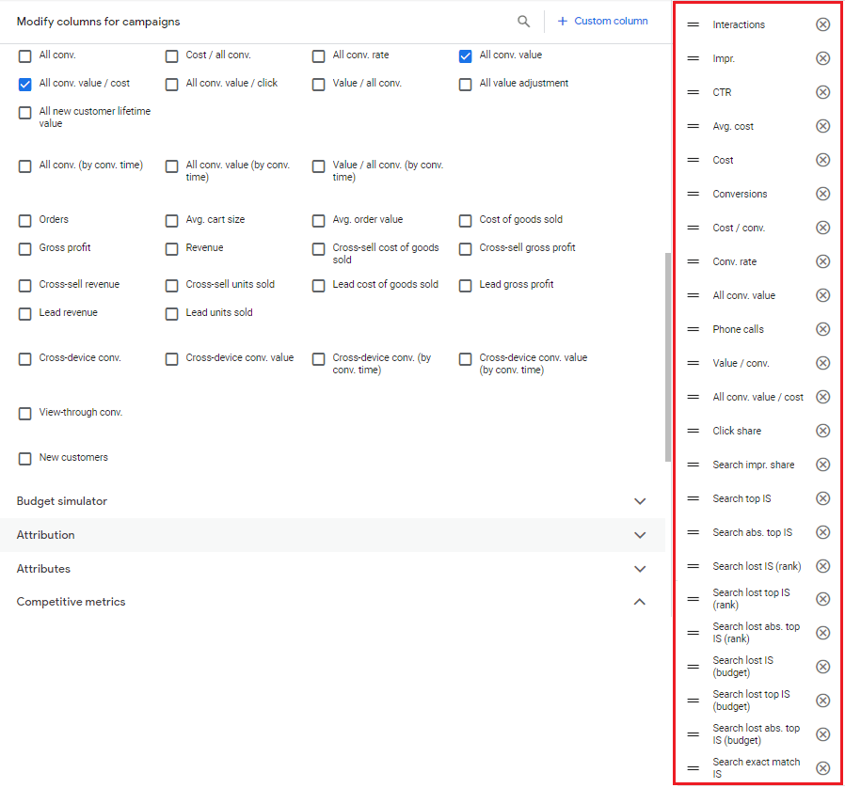
Task: Check the All conv. checkbox
Action: coord(24,56)
